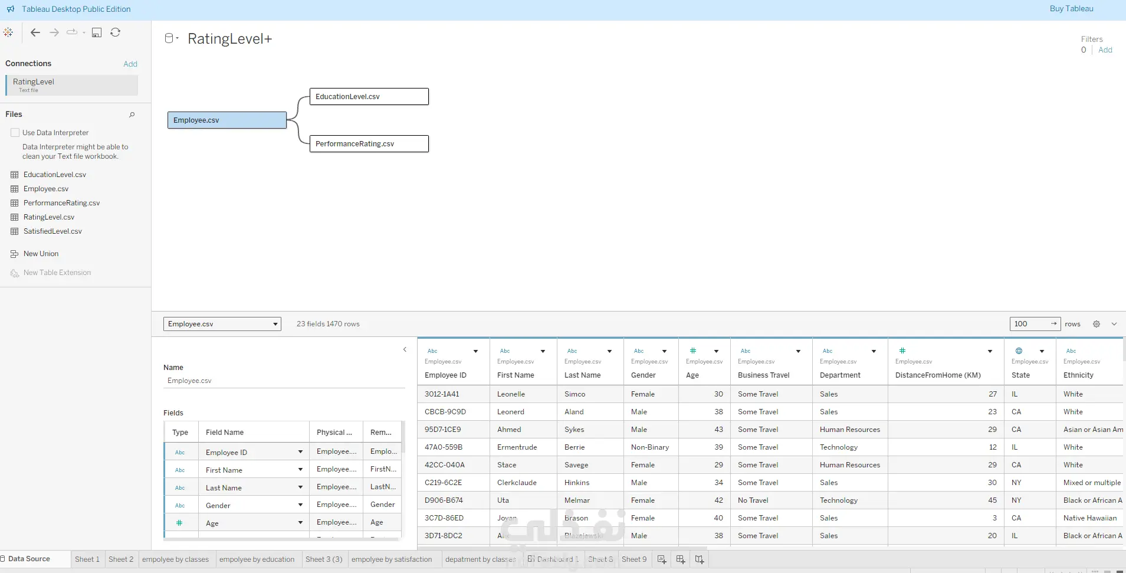Click Add link under Filters
The width and height of the screenshot is (1126, 573).
tap(1105, 50)
